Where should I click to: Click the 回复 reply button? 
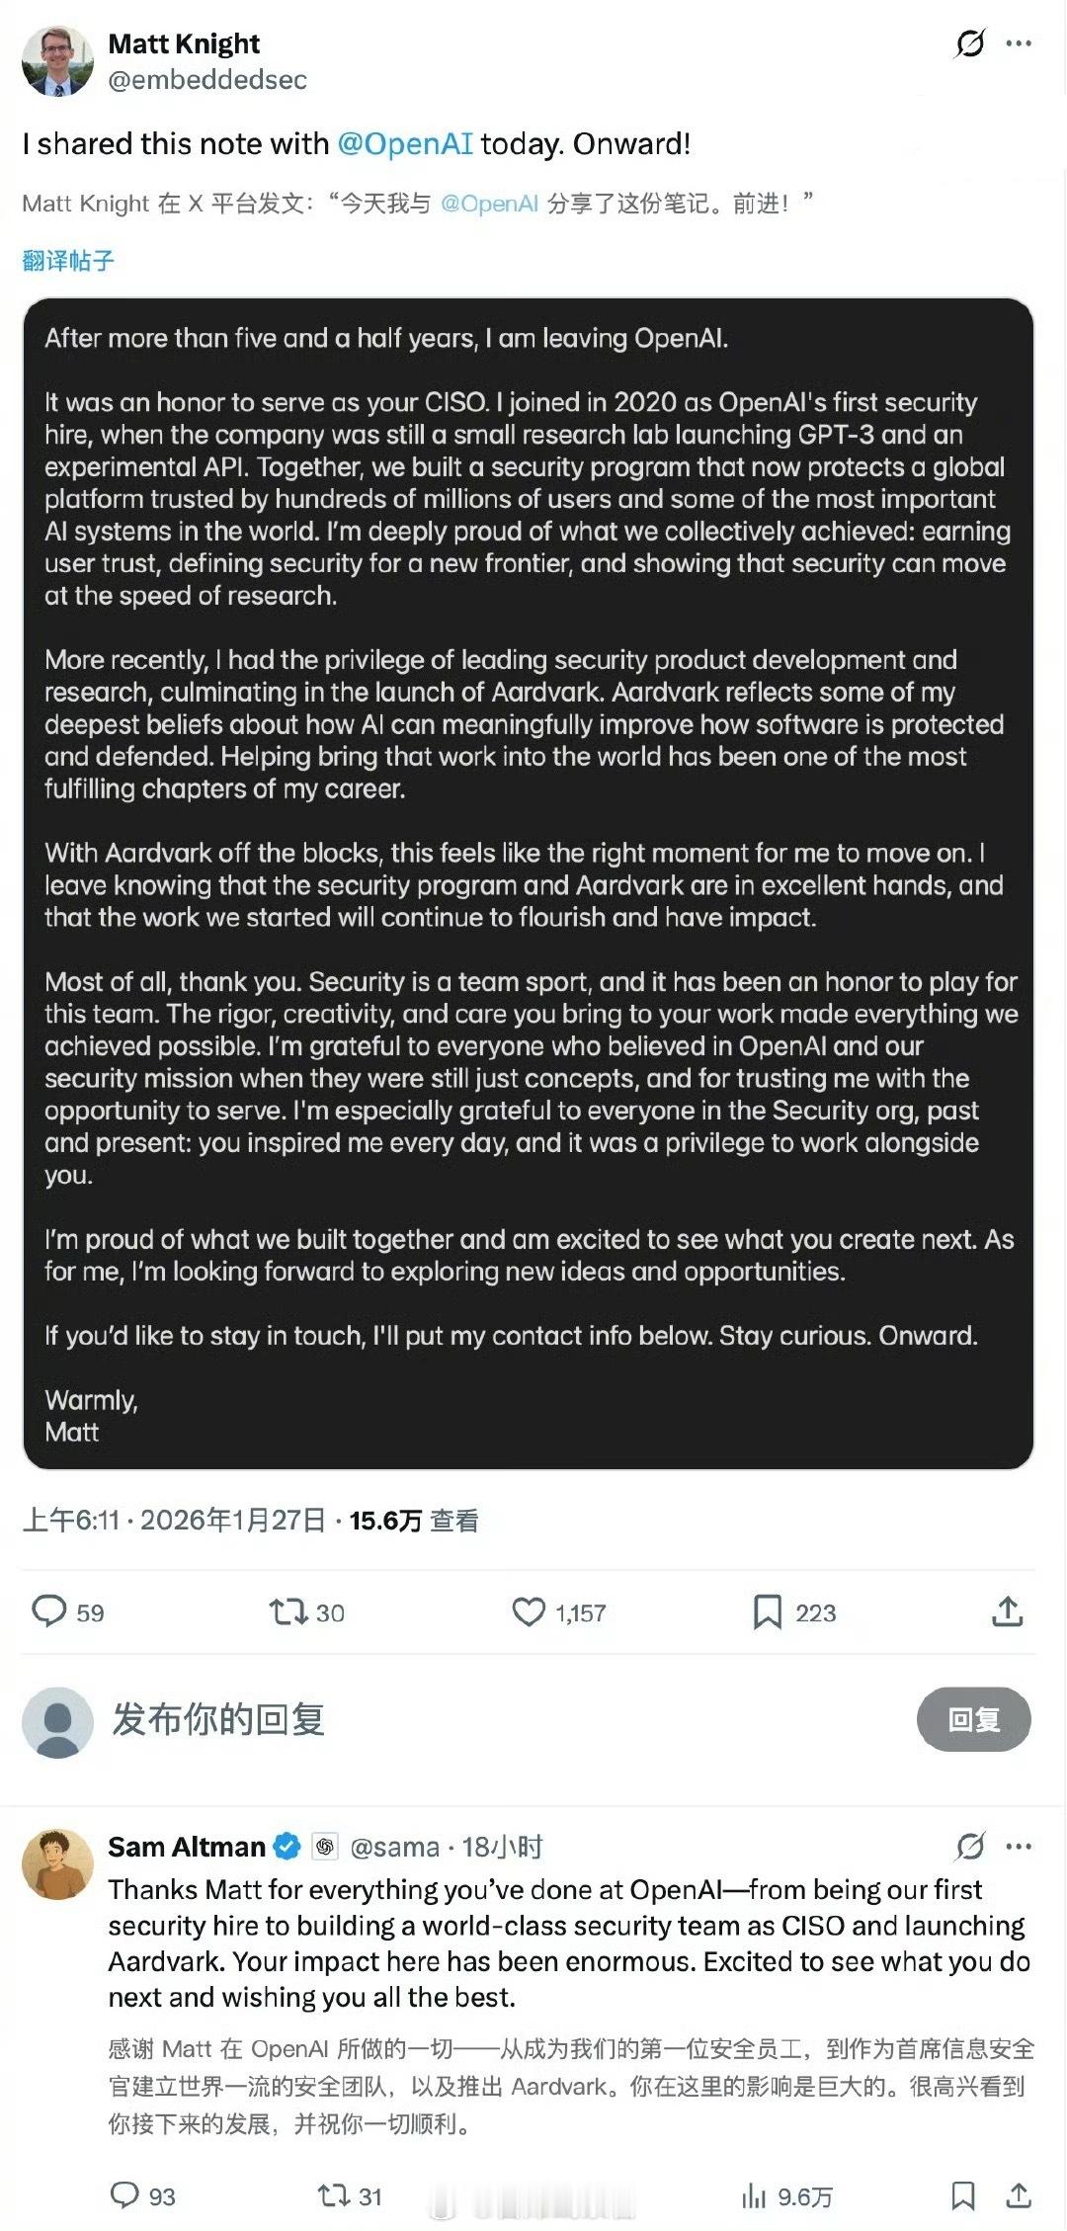974,1717
